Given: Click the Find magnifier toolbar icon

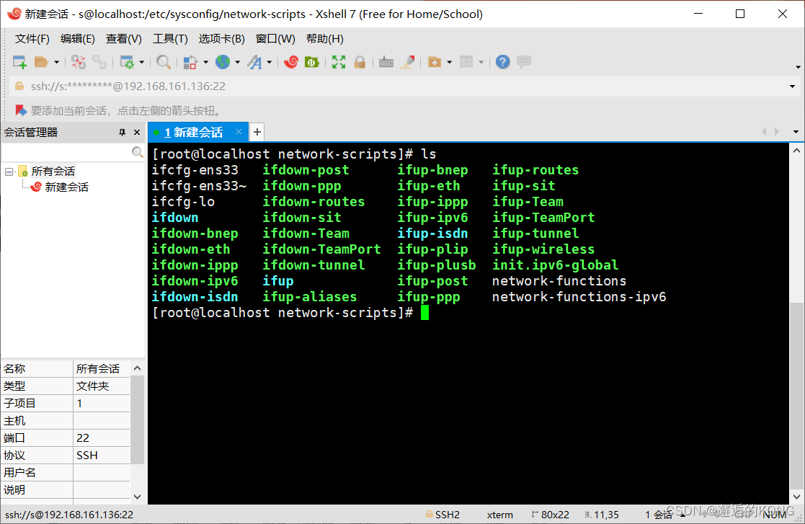Looking at the screenshot, I should tap(164, 62).
